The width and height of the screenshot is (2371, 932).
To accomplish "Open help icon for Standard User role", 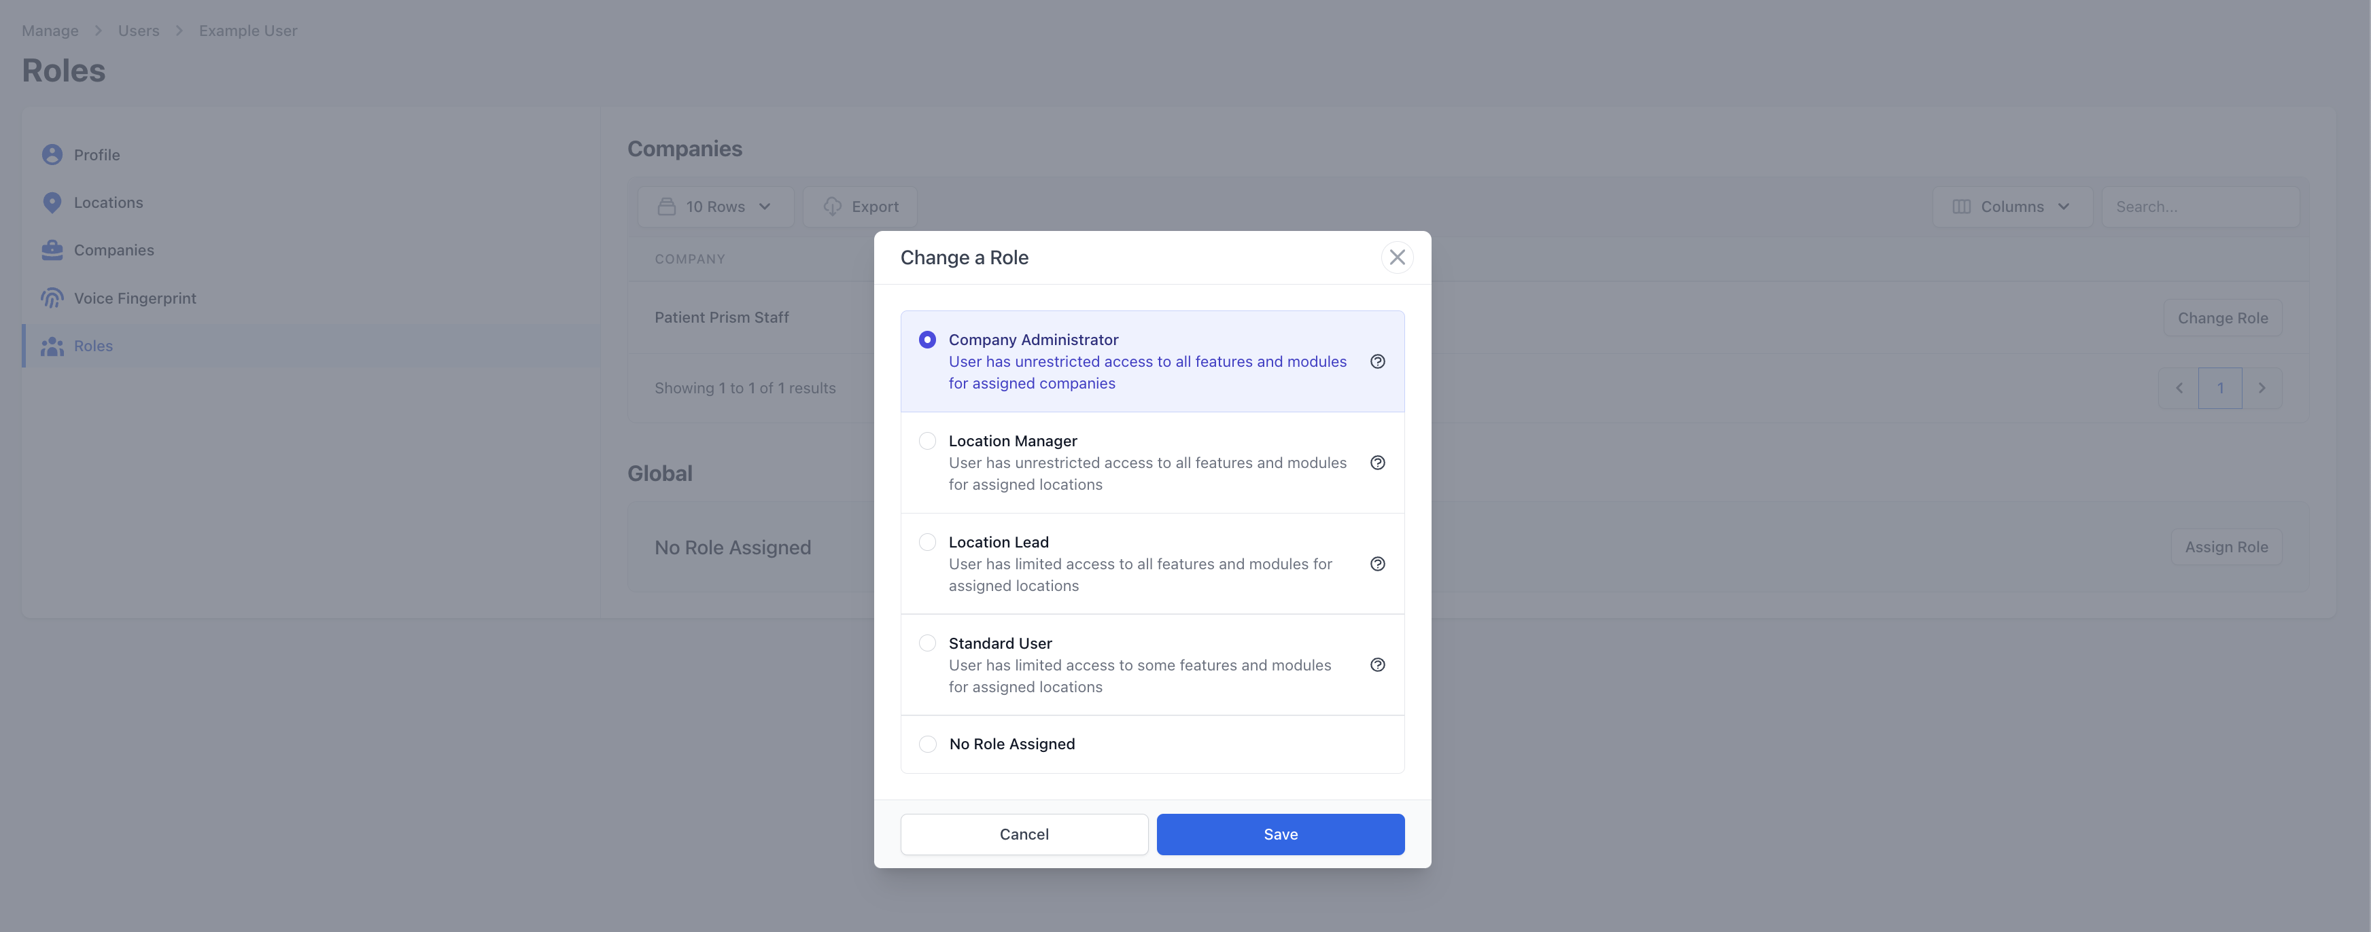I will tap(1377, 665).
